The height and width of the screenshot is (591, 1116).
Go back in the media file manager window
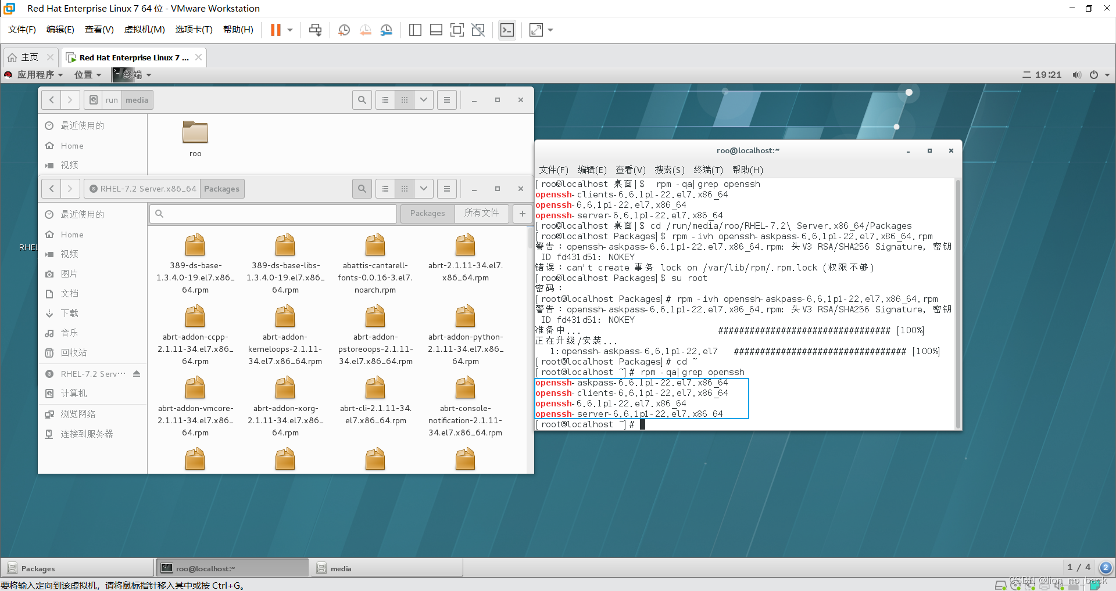51,100
